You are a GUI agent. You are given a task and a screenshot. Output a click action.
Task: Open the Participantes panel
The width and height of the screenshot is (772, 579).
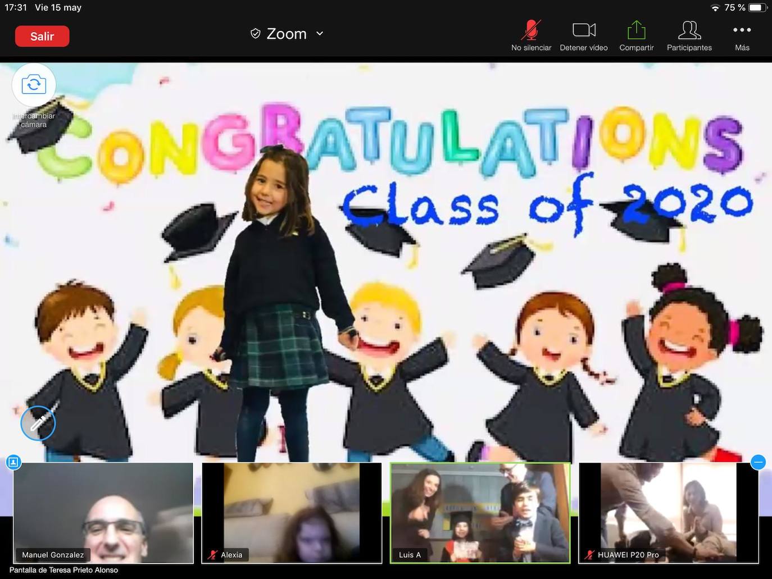pos(689,30)
